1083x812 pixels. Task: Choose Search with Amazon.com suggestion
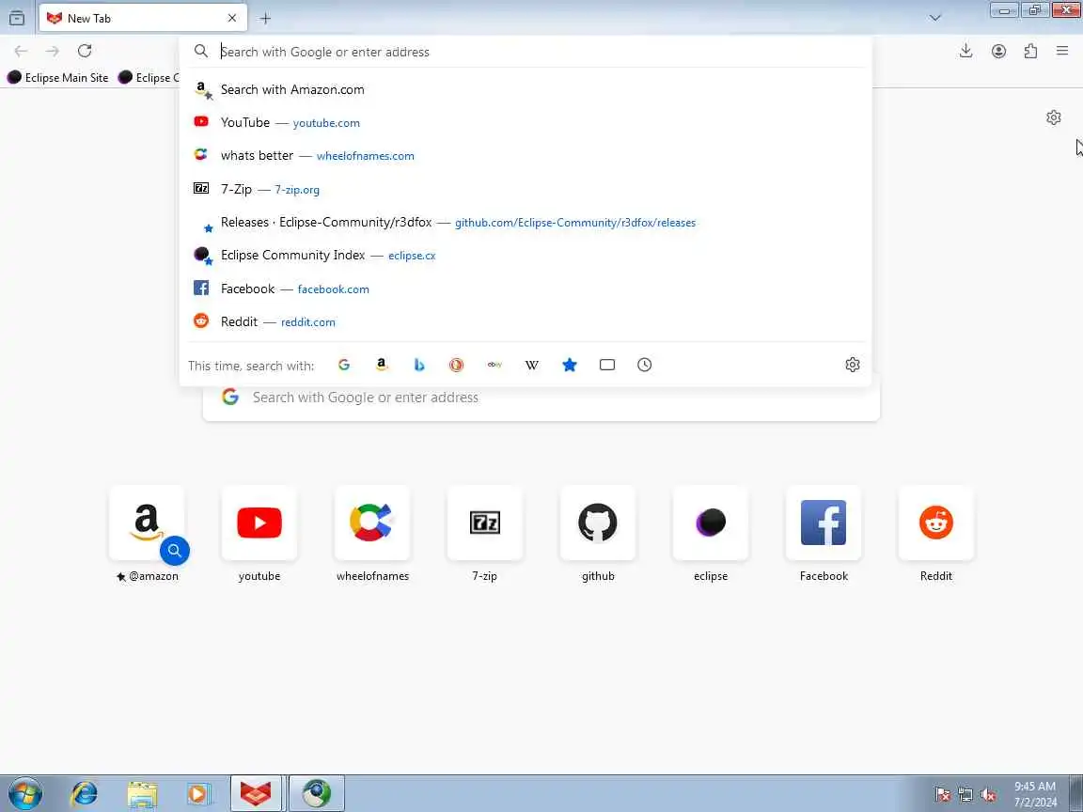tap(525, 89)
